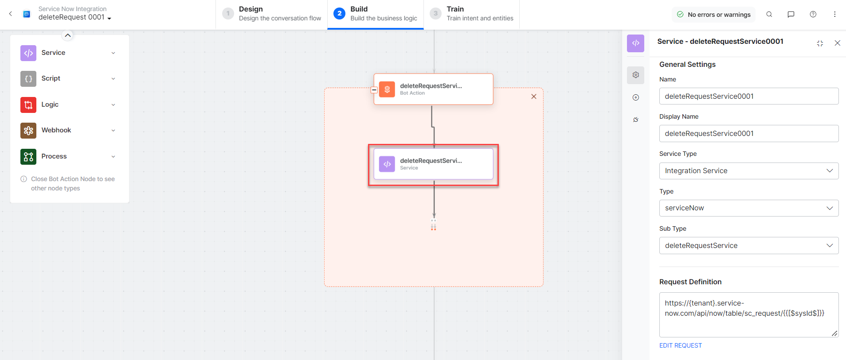
Task: Click the help question mark icon
Action: 813,14
